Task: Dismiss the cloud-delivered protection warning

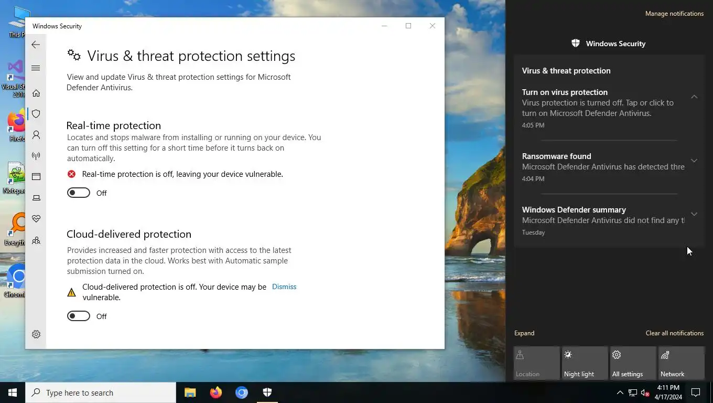Action: tap(284, 287)
